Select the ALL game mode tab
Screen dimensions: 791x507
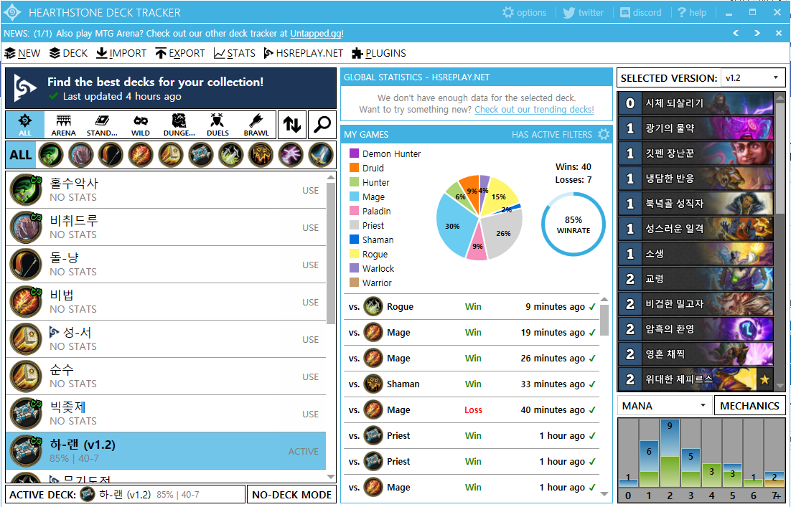[x=24, y=125]
